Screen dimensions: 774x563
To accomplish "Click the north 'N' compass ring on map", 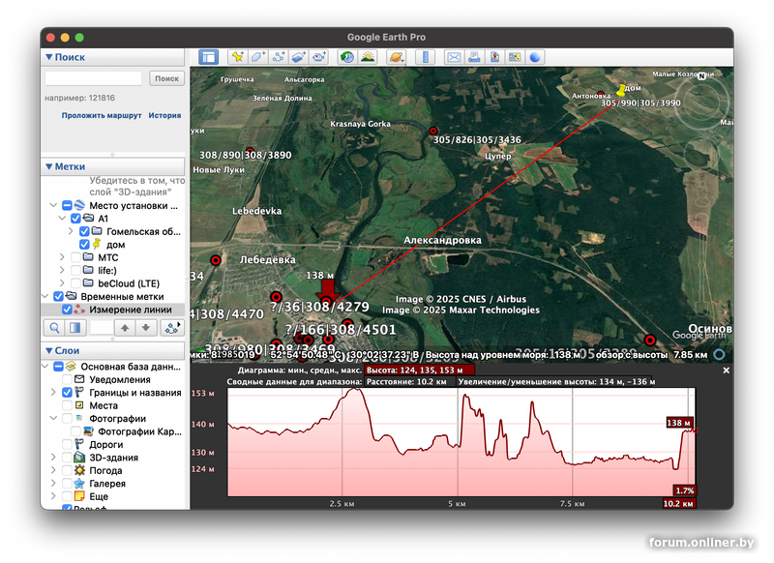I will (702, 76).
